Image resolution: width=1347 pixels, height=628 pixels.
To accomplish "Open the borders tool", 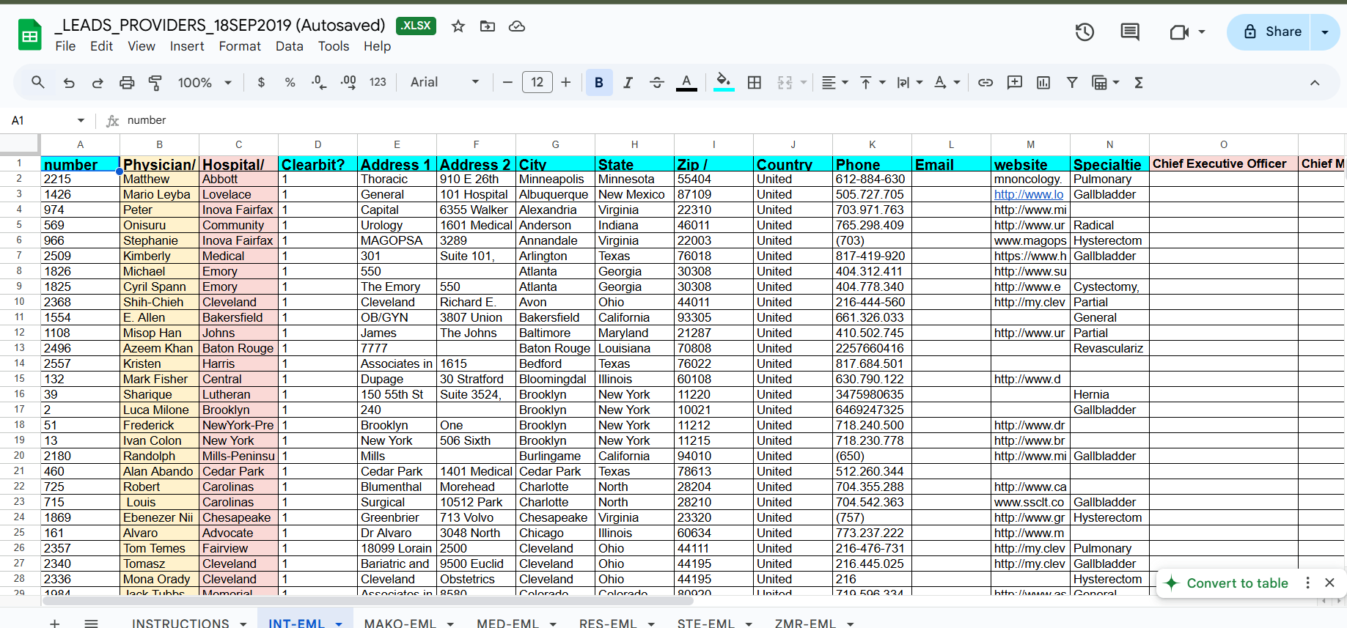I will click(x=755, y=83).
